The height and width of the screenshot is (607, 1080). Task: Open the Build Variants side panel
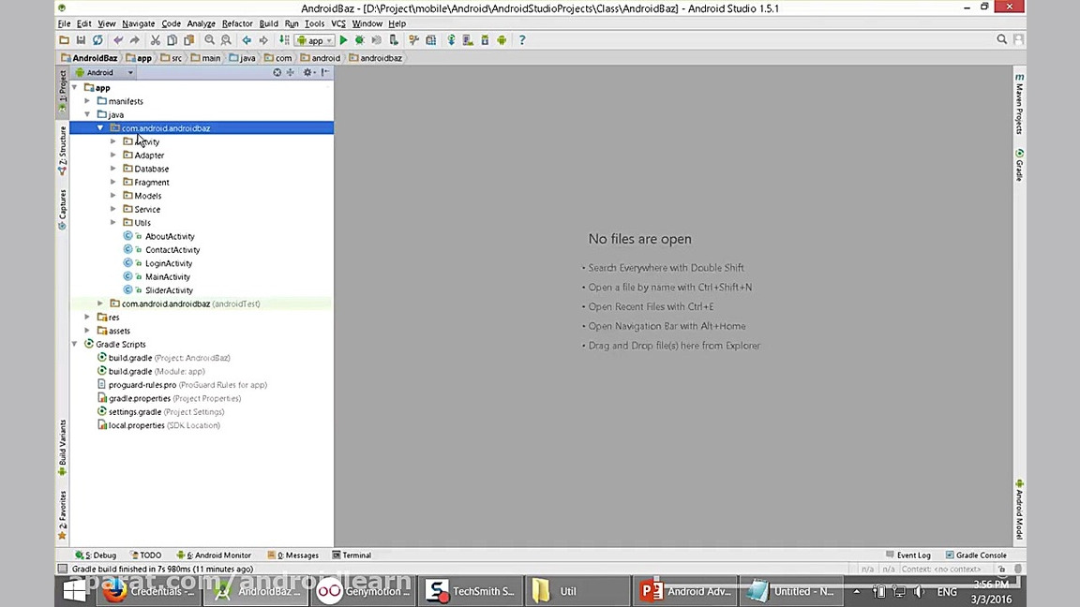(62, 448)
